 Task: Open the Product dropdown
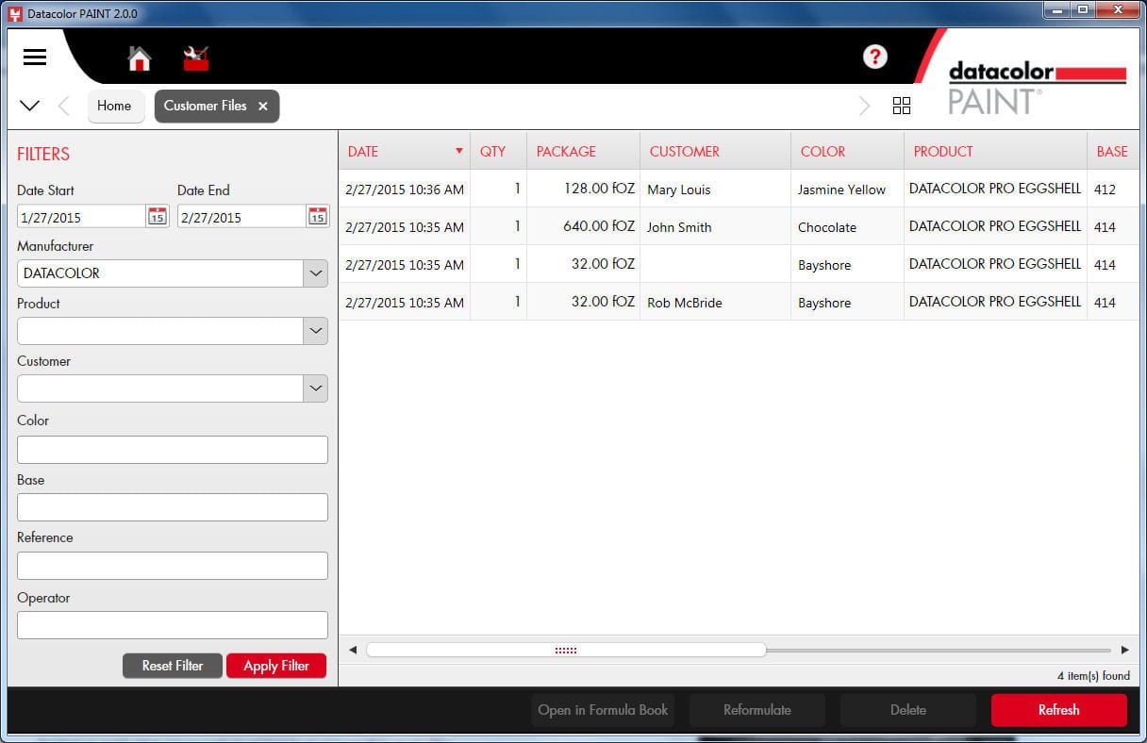(x=315, y=331)
